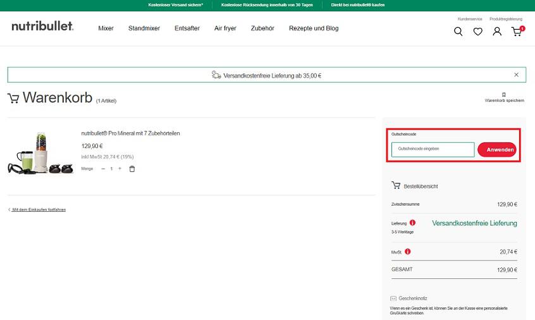
Task: Click the cart icon beside Bestellübersicht
Action: [x=396, y=185]
